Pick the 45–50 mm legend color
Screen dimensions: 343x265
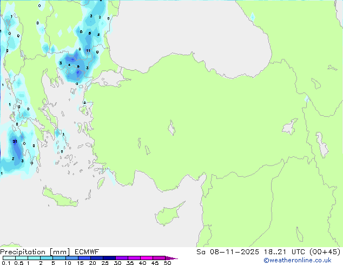[x=159, y=258]
